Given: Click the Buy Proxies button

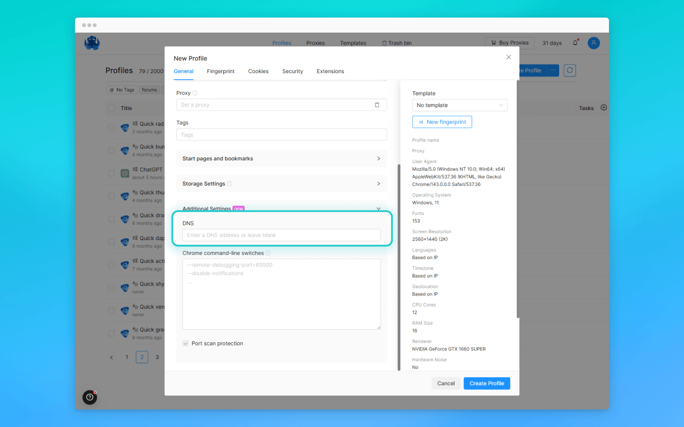Looking at the screenshot, I should (510, 43).
